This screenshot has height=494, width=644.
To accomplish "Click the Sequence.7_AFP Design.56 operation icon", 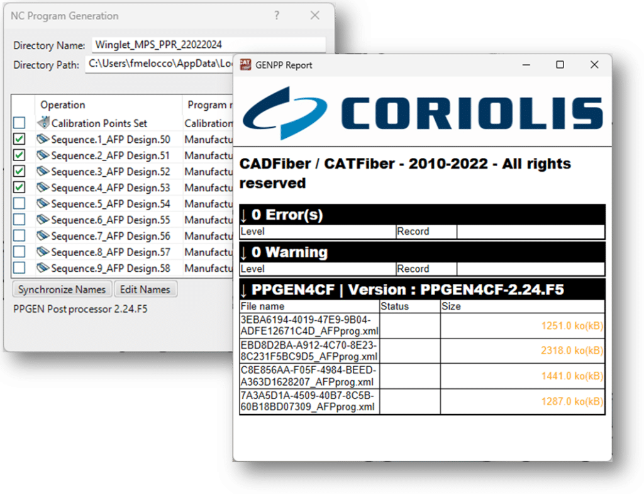I will tap(43, 235).
